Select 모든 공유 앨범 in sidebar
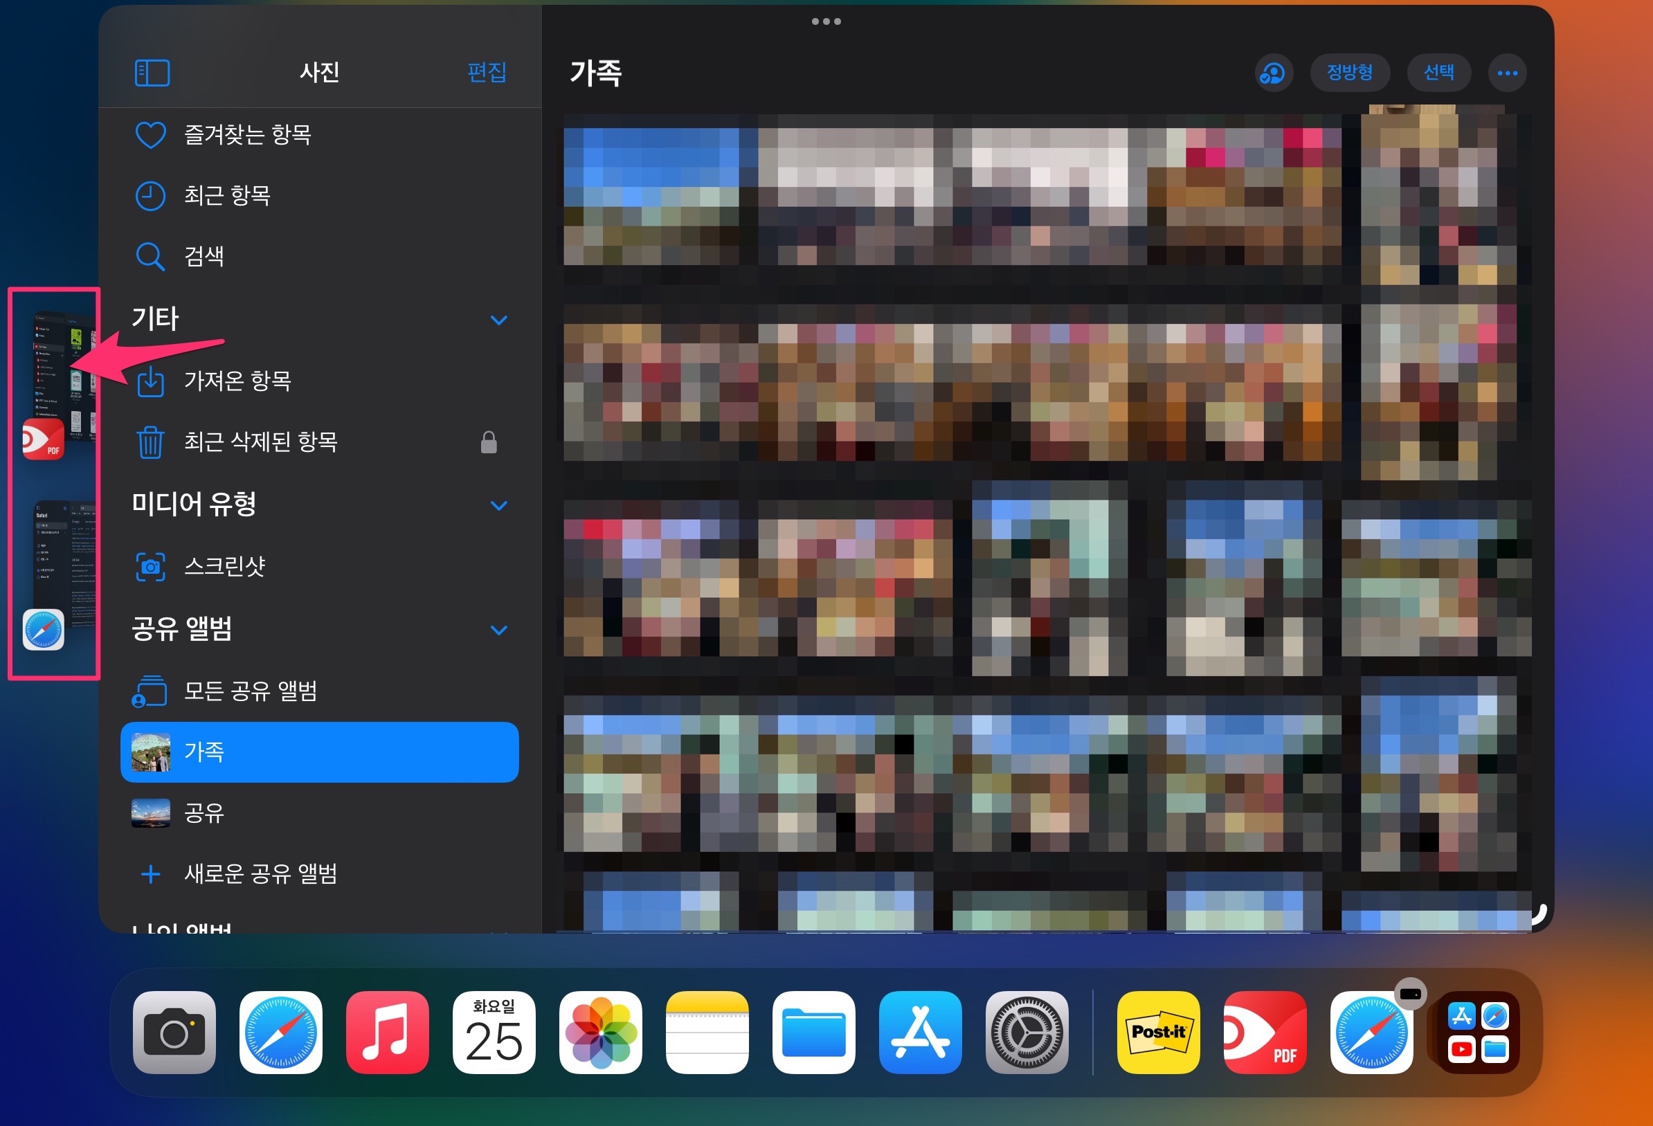The width and height of the screenshot is (1653, 1126). [x=251, y=691]
